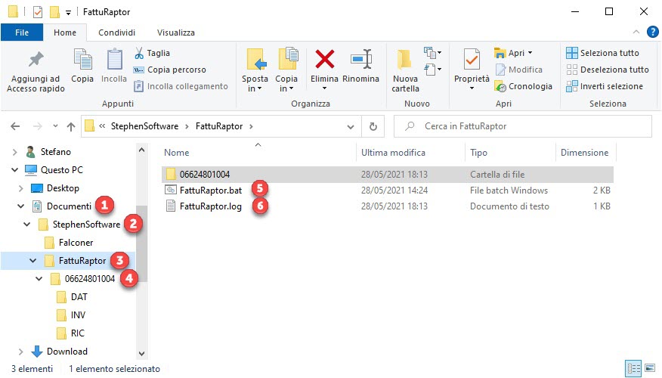Click quick access Properties checkmark icon
The height and width of the screenshot is (378, 662).
(38, 12)
